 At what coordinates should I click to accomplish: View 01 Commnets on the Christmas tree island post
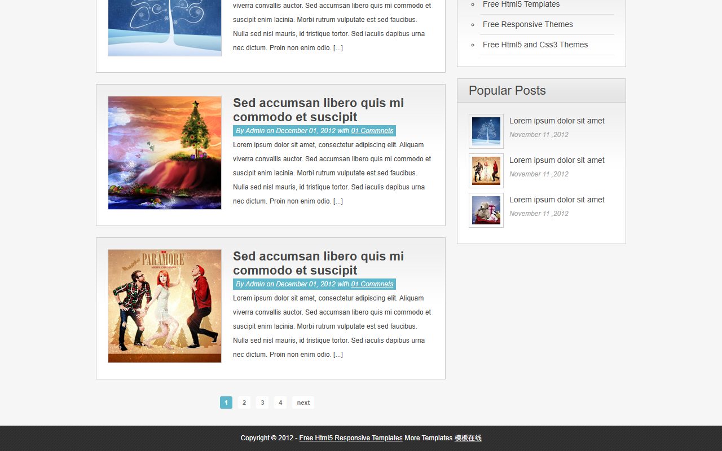(372, 131)
